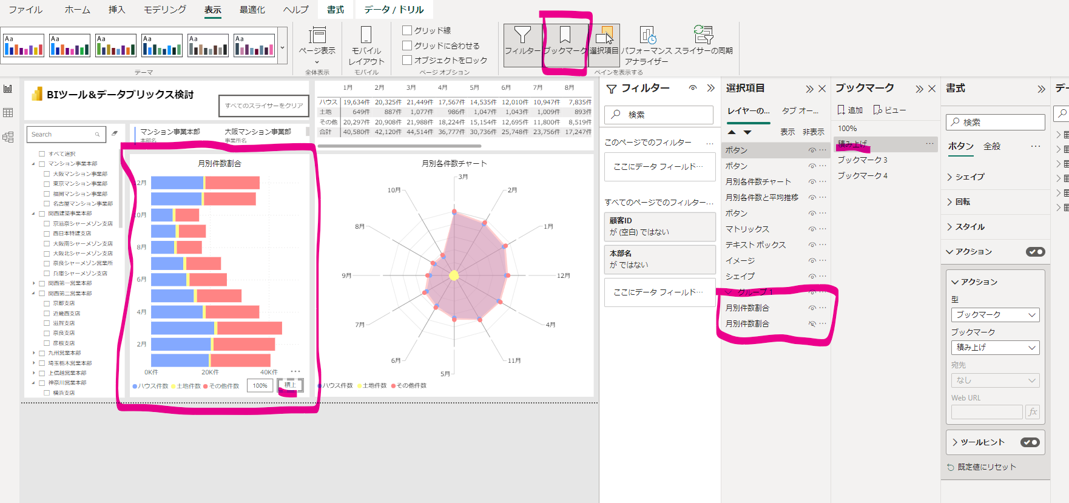Close the Selection (選択項目) pane
1069x503 pixels.
[822, 89]
